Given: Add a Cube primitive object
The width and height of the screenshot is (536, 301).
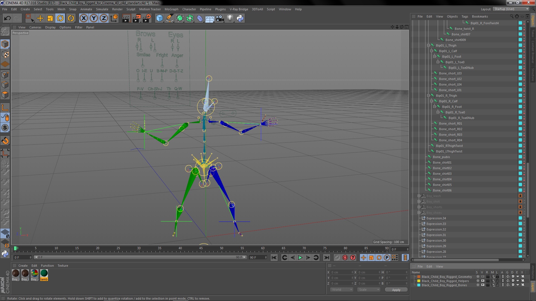Looking at the screenshot, I should coord(159,18).
